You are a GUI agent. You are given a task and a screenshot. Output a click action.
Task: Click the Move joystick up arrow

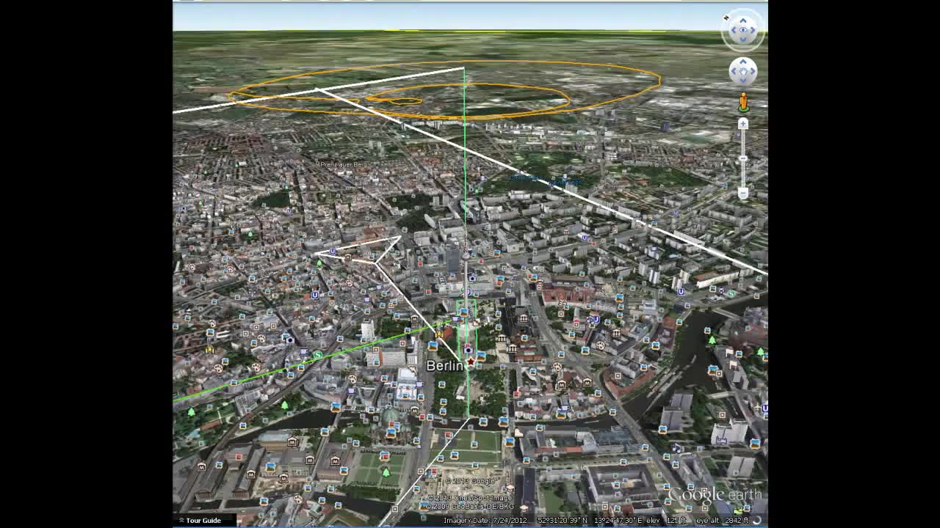[743, 62]
